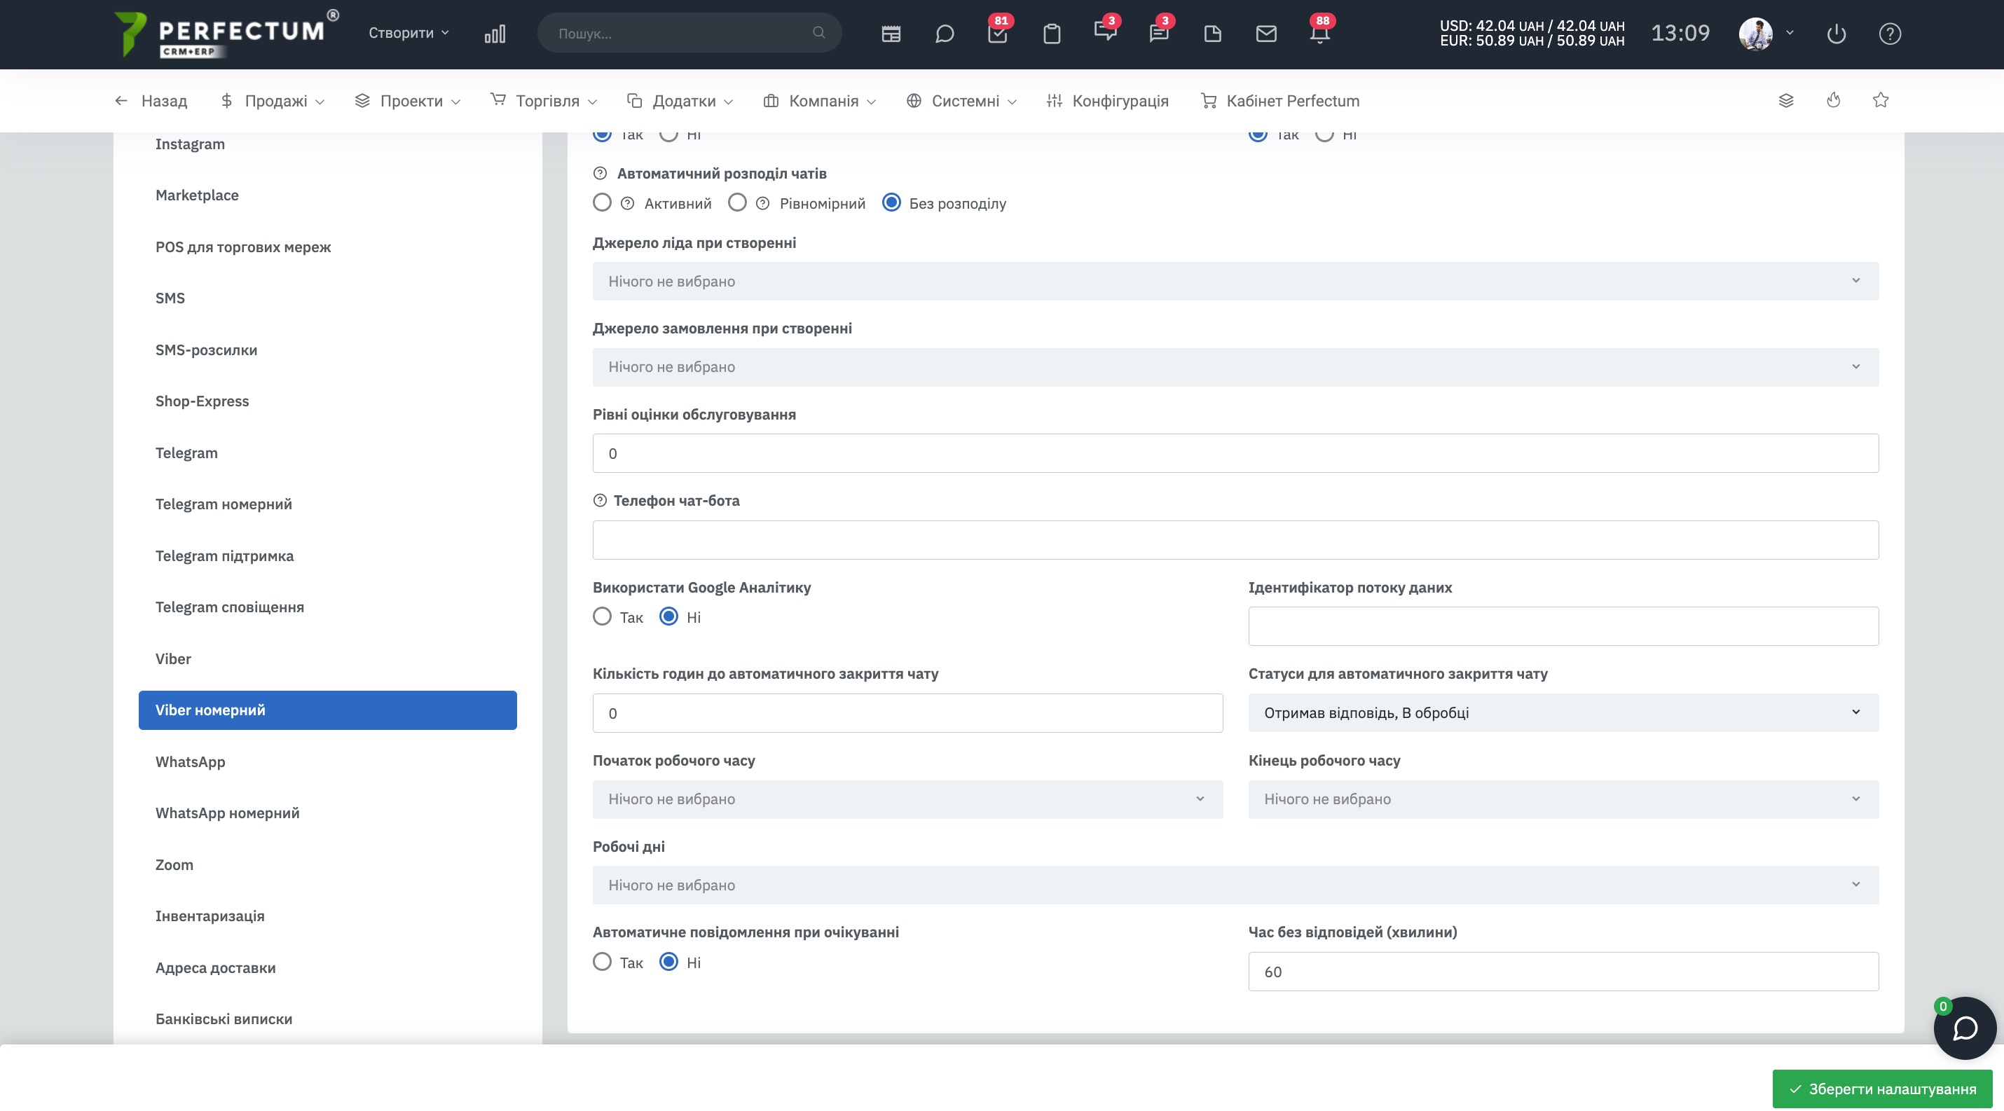Image resolution: width=2004 pixels, height=1111 pixels.
Task: Click help icon next to Активний option
Action: point(628,204)
